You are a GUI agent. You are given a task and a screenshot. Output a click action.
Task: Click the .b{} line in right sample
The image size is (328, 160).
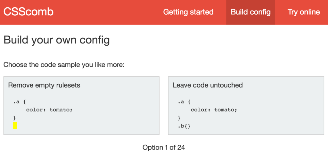pos(184,126)
